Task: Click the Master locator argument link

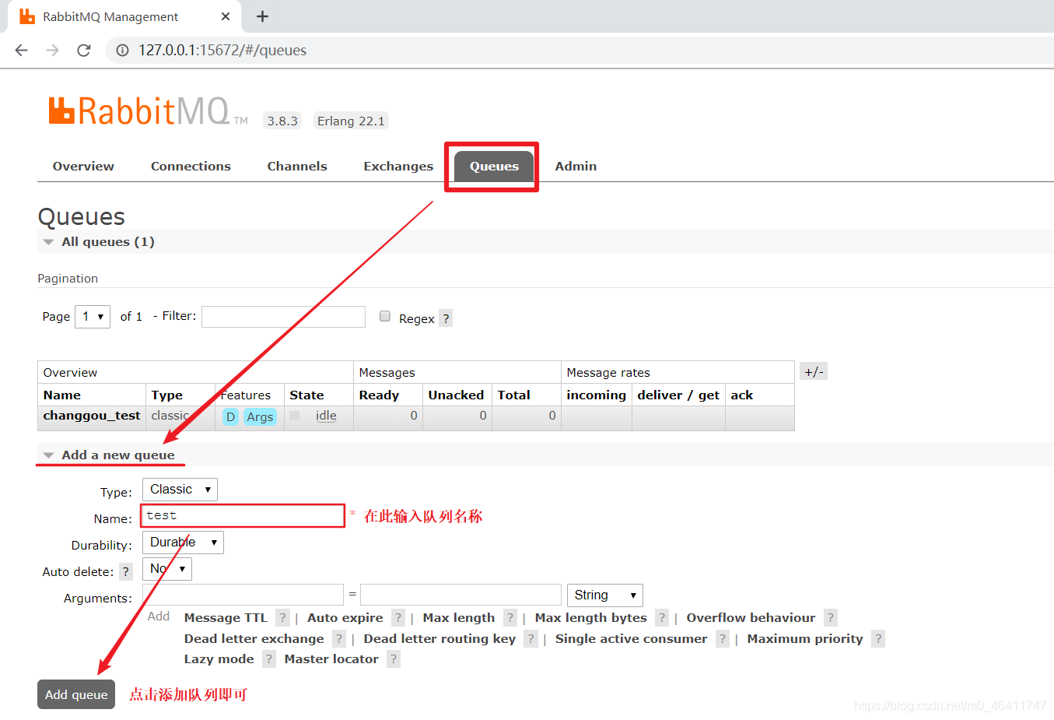Action: click(x=331, y=659)
